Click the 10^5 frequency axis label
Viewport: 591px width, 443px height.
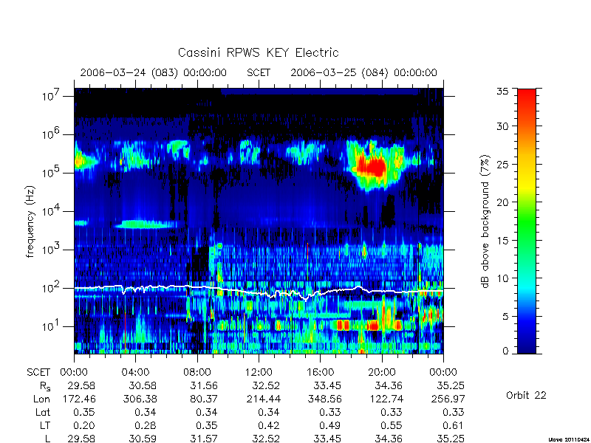[50, 172]
